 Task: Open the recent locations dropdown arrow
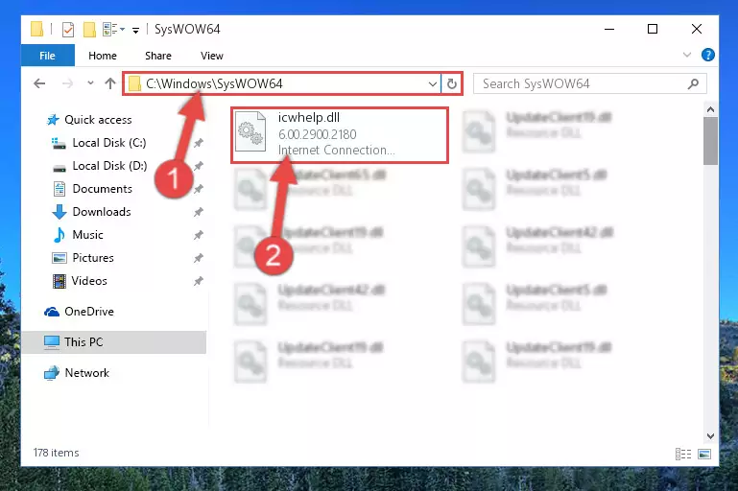[x=90, y=83]
